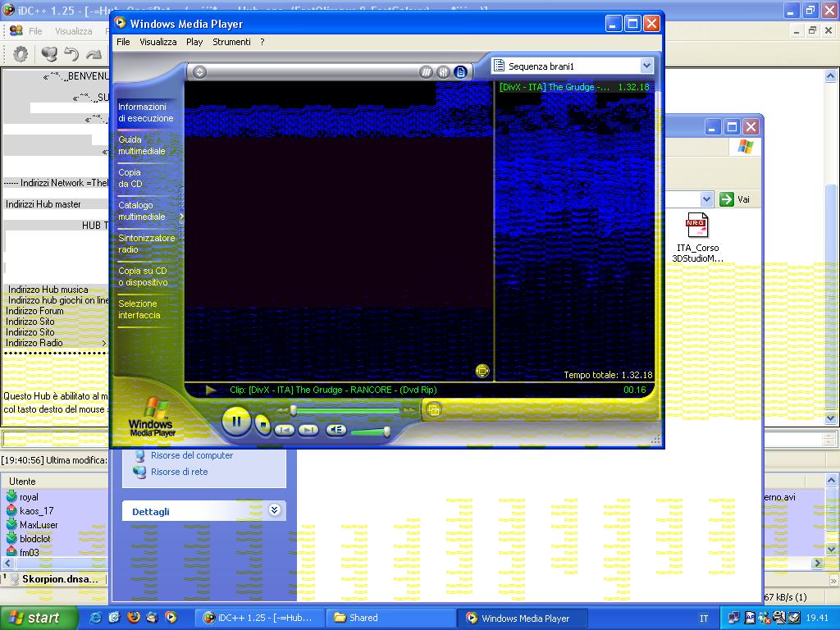This screenshot has width=840, height=630.
Task: Open the ? help menu
Action: click(x=262, y=42)
